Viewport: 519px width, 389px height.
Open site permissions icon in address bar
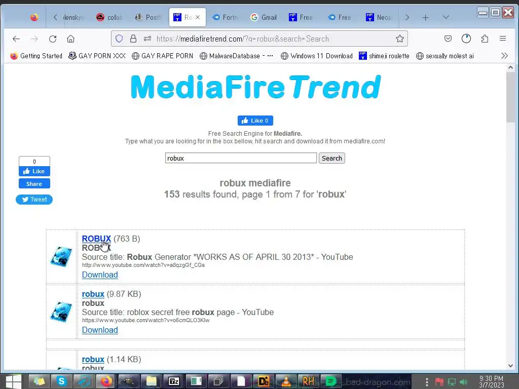pos(147,38)
